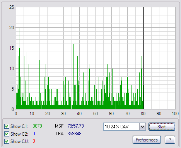181x148 pixels.
Task: Select the MSF time value 79:57.73
Action: (x=75, y=126)
